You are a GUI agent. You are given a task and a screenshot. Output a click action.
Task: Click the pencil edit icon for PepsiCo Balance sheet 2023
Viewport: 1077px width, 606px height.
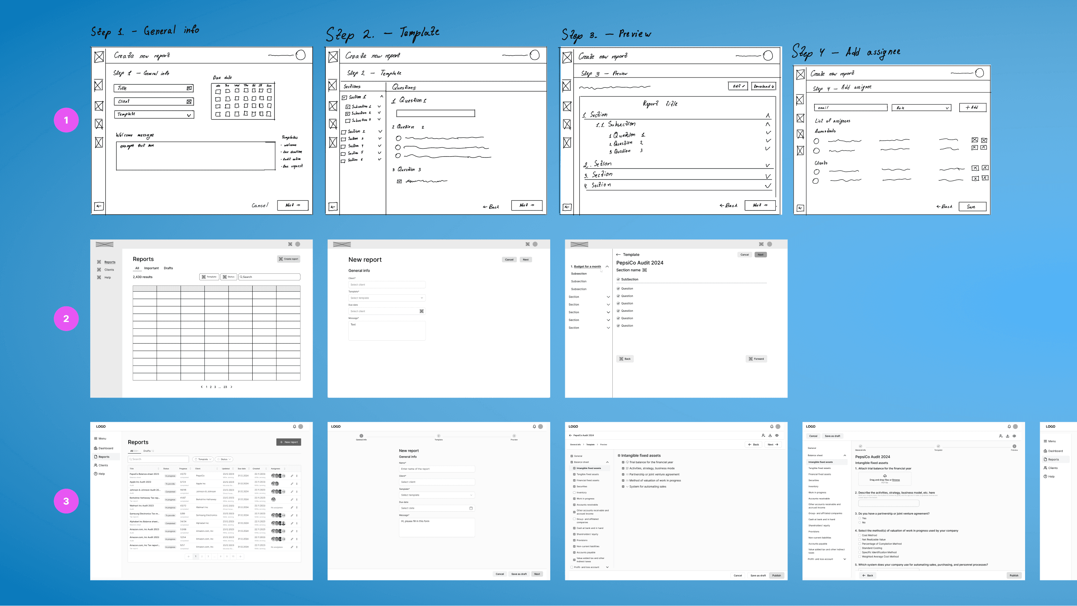292,476
